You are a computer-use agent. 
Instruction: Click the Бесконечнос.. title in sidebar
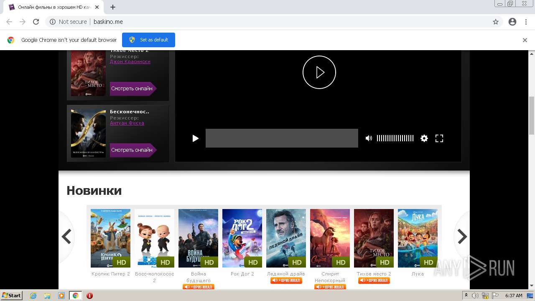[x=130, y=112]
